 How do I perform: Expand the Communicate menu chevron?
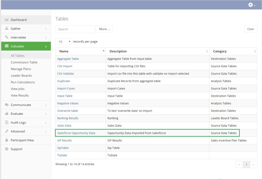(x=46, y=105)
